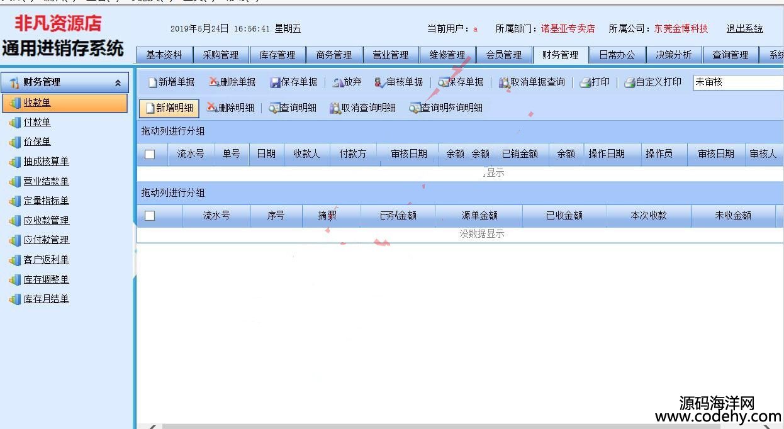Click the horizontal scrollbar at the window bottom

pyautogui.click(x=440, y=426)
